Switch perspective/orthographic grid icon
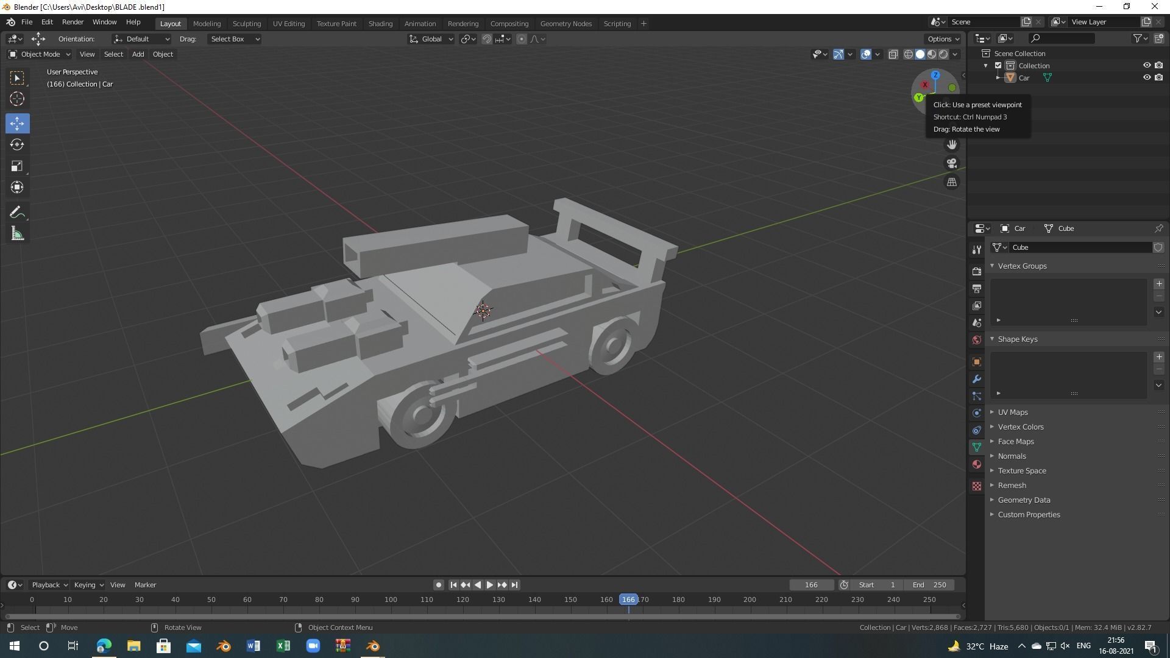The image size is (1170, 658). (952, 182)
